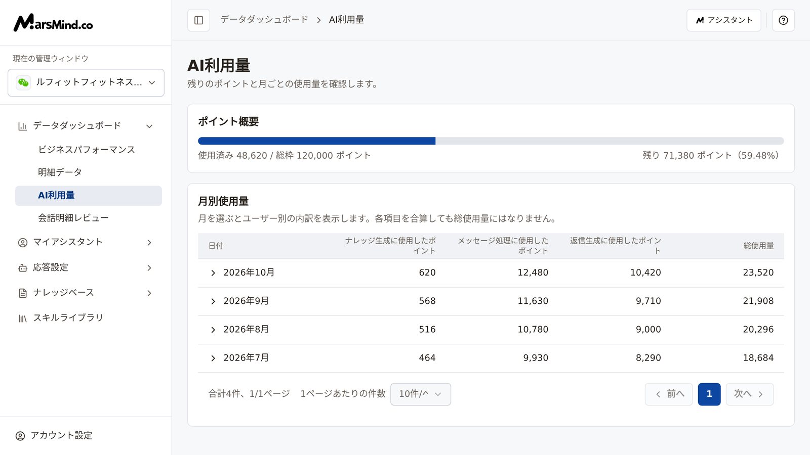Click the 日付 column header
This screenshot has width=810, height=455.
coord(216,246)
